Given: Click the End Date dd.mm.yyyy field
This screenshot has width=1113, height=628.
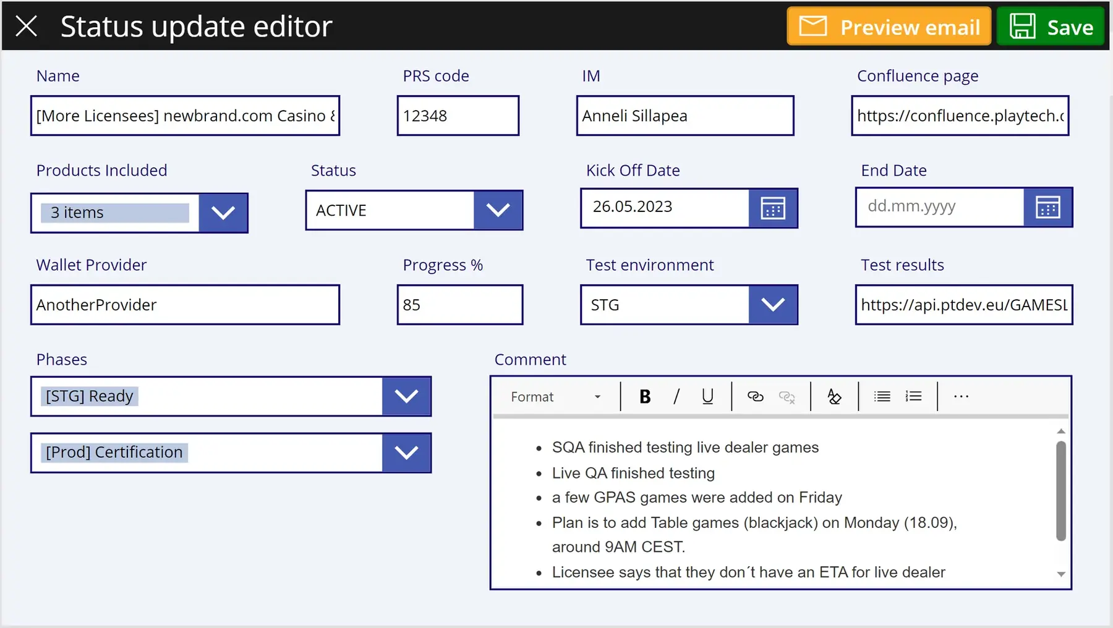Looking at the screenshot, I should 940,207.
